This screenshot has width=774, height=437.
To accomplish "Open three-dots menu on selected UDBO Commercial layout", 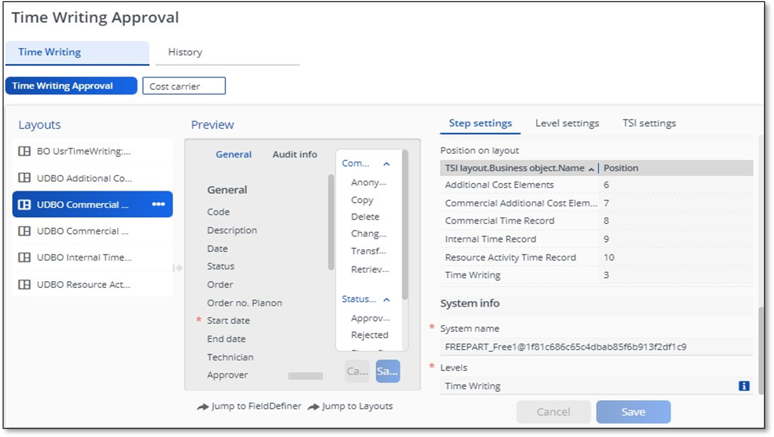I will coord(158,204).
